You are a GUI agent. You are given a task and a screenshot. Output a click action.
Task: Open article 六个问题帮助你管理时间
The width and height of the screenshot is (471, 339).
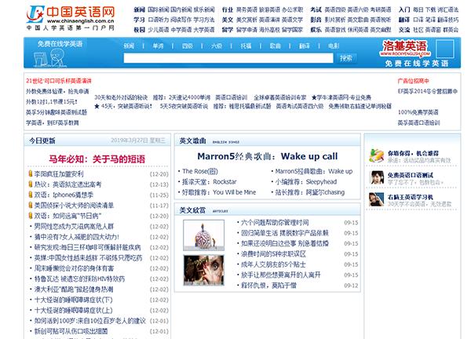click(275, 223)
